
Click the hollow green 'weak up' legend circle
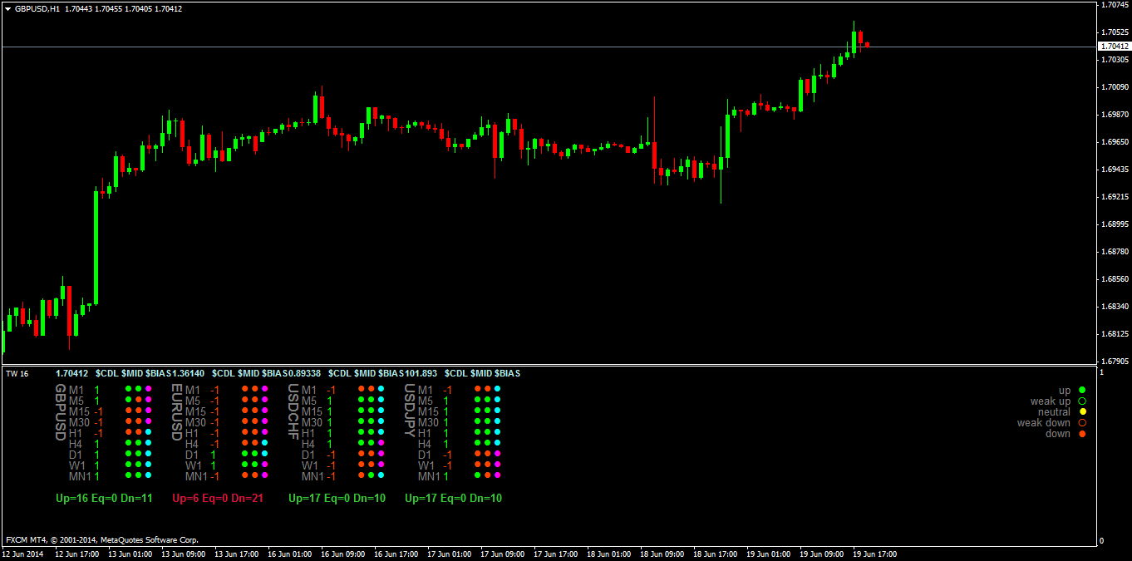pos(1082,401)
